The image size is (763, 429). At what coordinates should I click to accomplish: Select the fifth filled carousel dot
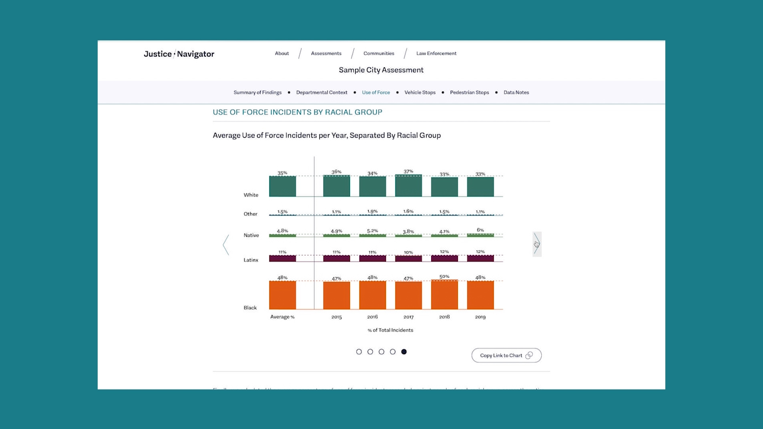[404, 352]
